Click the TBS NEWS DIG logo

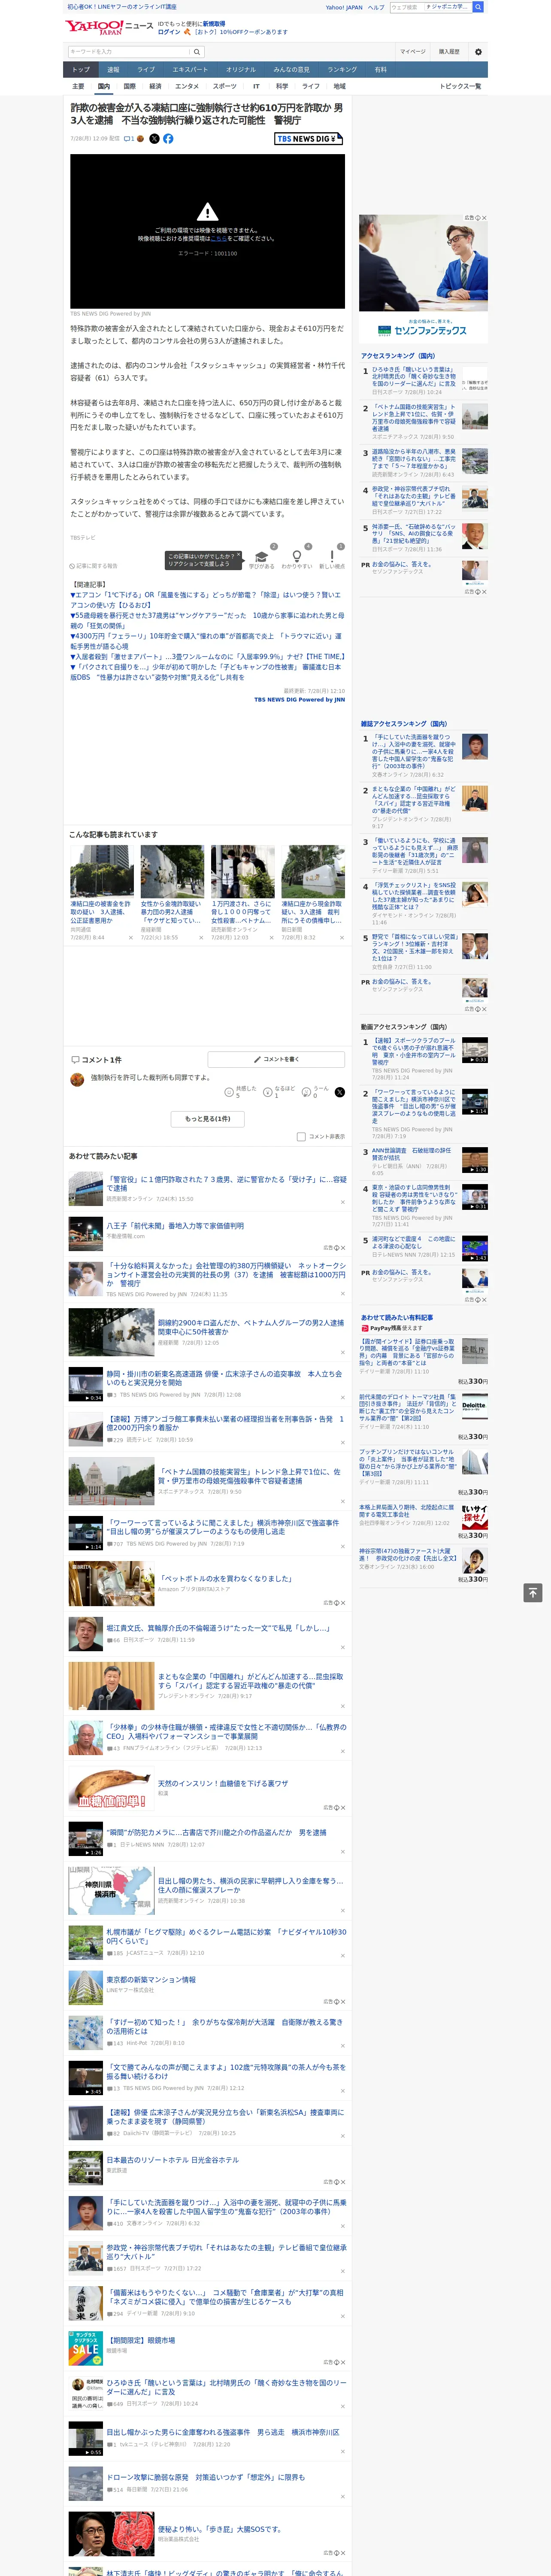(x=309, y=139)
